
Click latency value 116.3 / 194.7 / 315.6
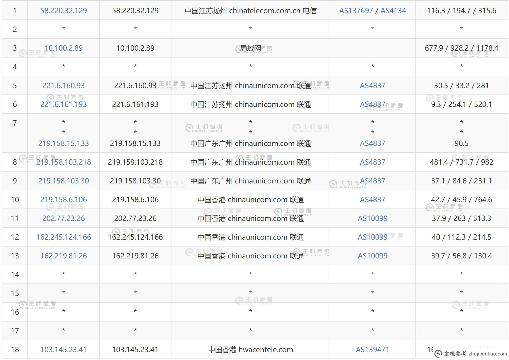click(461, 11)
